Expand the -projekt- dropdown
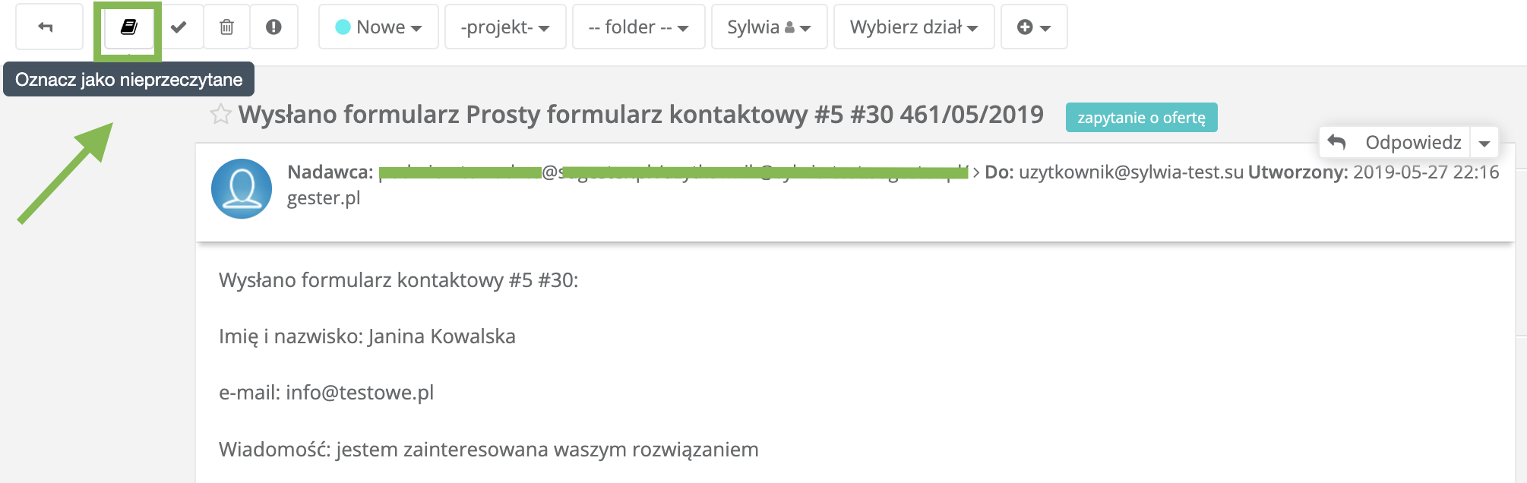 tap(505, 27)
